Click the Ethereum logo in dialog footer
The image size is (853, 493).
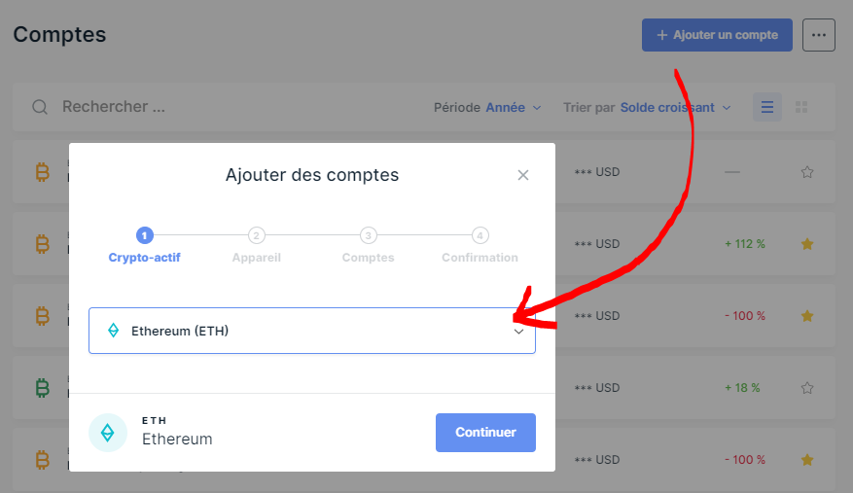[x=108, y=433]
